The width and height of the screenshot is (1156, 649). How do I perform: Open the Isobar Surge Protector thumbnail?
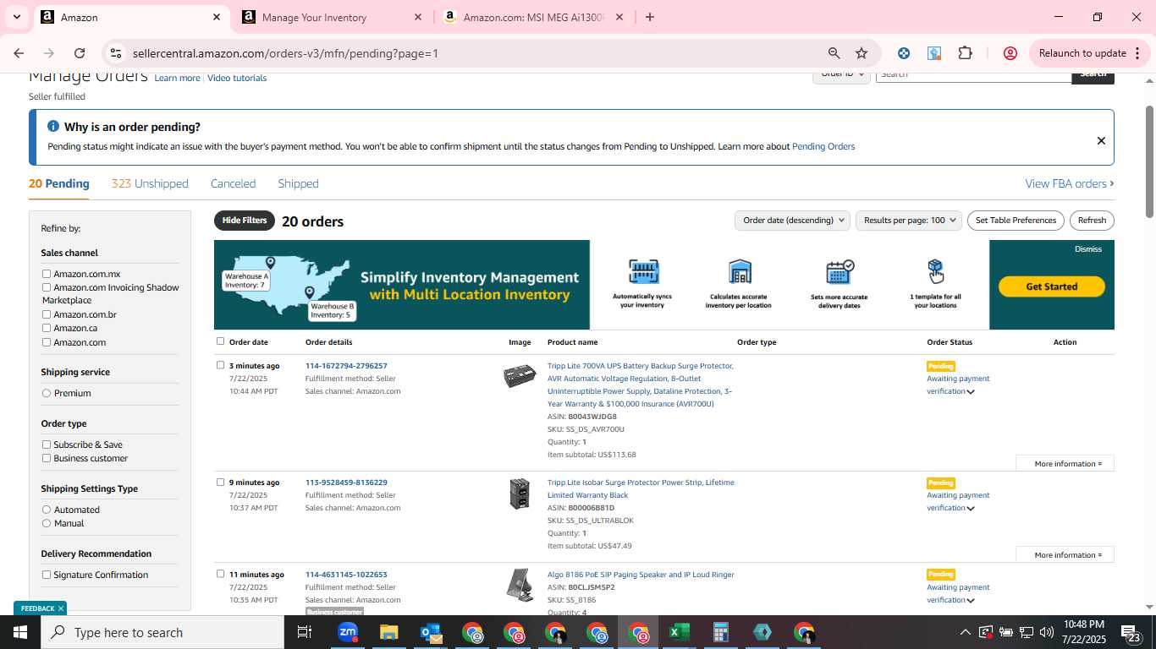(520, 494)
